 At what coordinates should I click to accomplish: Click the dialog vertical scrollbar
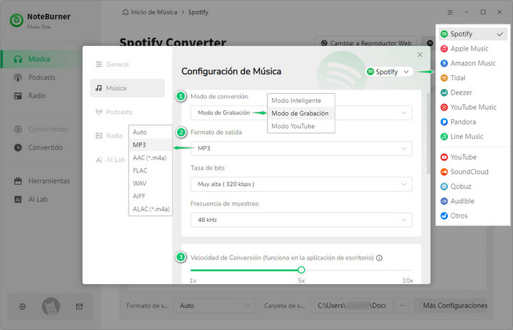pos(428,134)
